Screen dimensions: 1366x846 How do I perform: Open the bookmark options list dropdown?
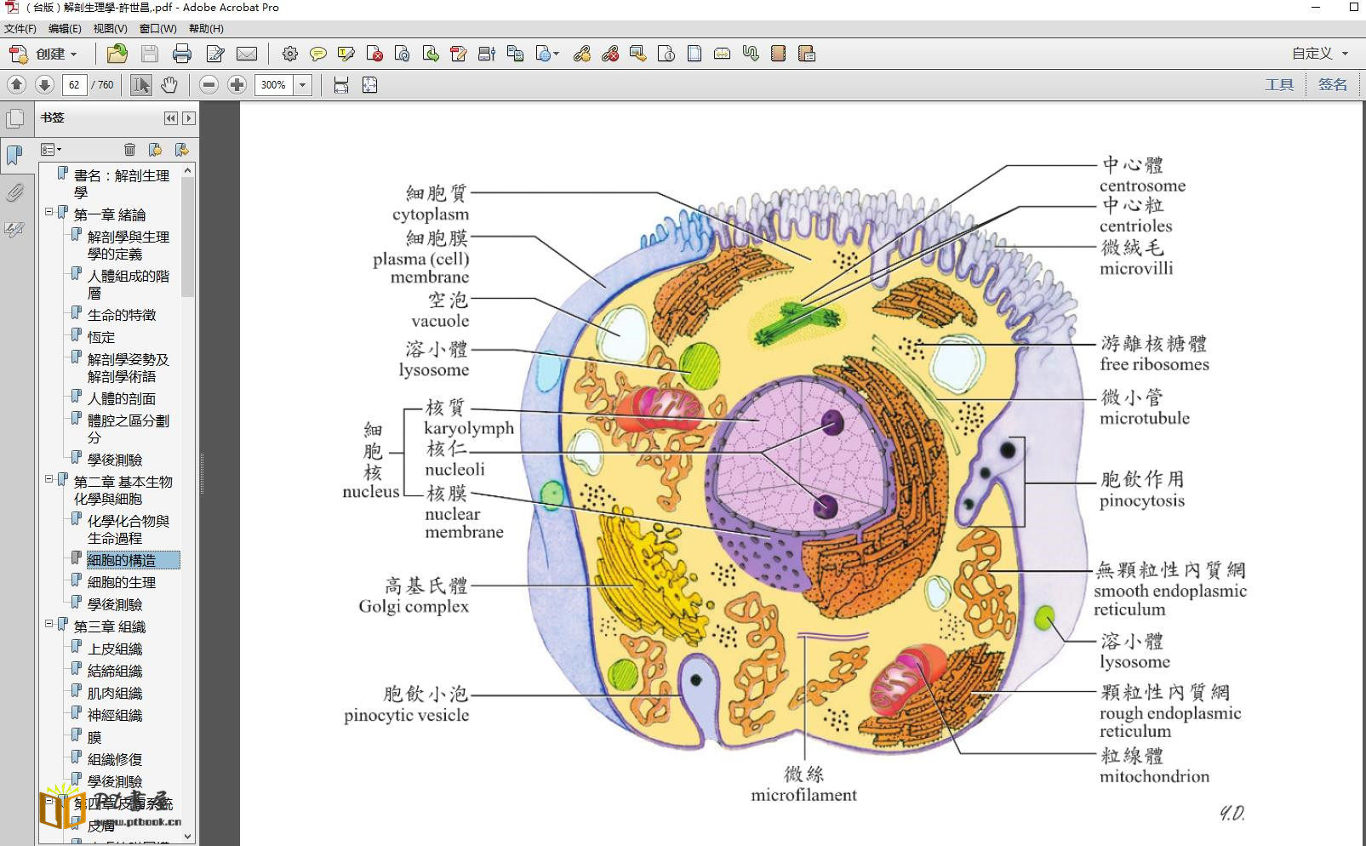click(x=51, y=150)
